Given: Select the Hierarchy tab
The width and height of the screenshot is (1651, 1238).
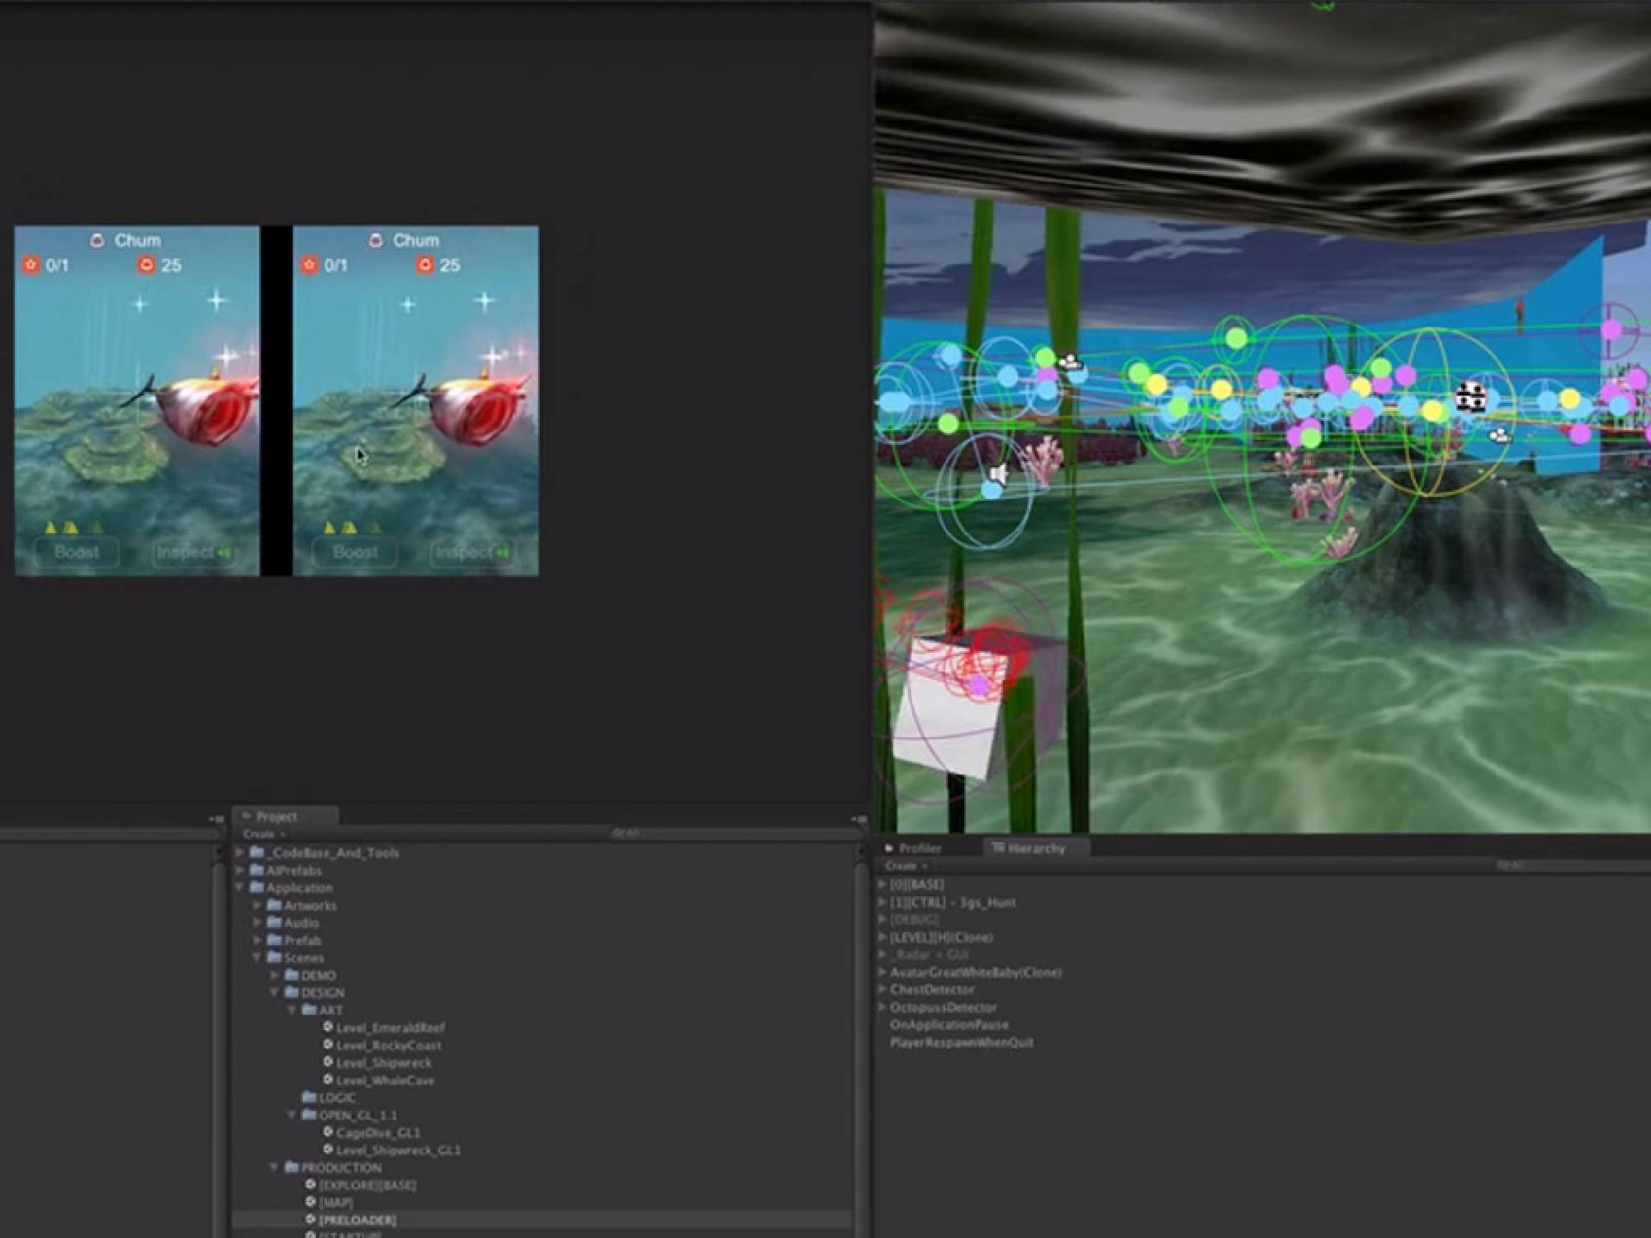Looking at the screenshot, I should 1035,848.
